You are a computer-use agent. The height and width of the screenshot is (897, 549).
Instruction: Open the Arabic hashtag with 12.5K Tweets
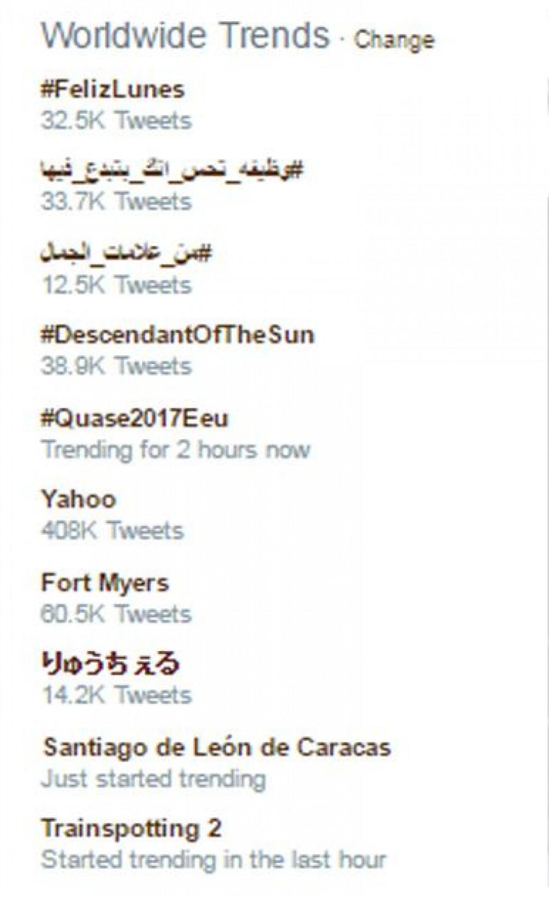[126, 254]
